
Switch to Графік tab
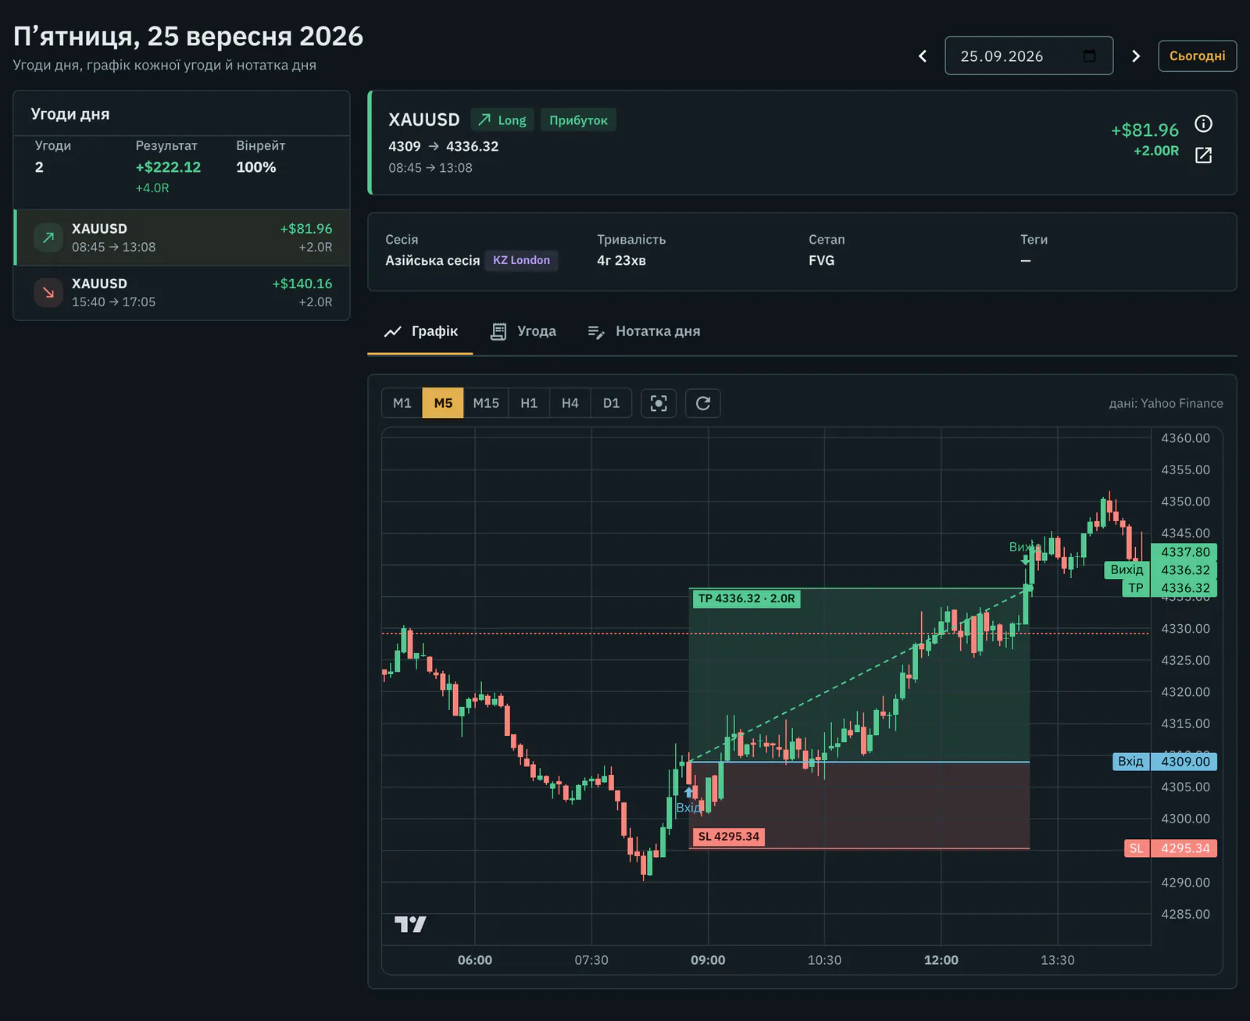pyautogui.click(x=420, y=331)
